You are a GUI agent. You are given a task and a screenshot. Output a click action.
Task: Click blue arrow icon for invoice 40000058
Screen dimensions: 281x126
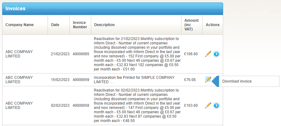tap(216, 106)
